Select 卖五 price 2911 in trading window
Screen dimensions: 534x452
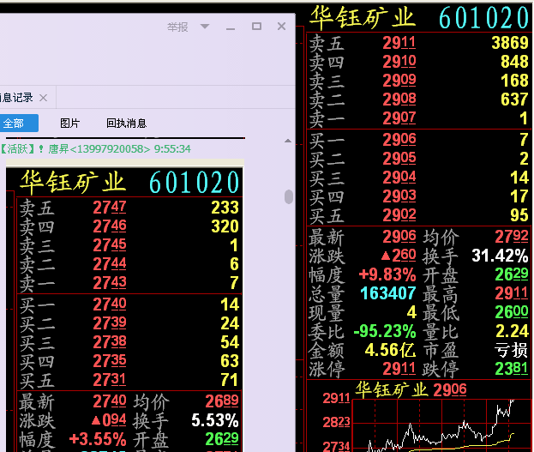[x=399, y=43]
